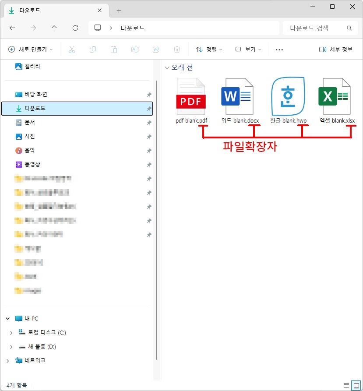Navigate up one folder level
The width and height of the screenshot is (363, 391).
tap(54, 28)
